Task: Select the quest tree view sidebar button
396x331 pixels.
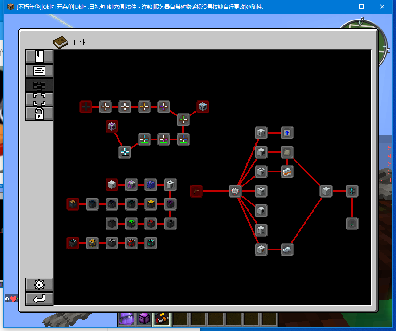Action: point(39,86)
